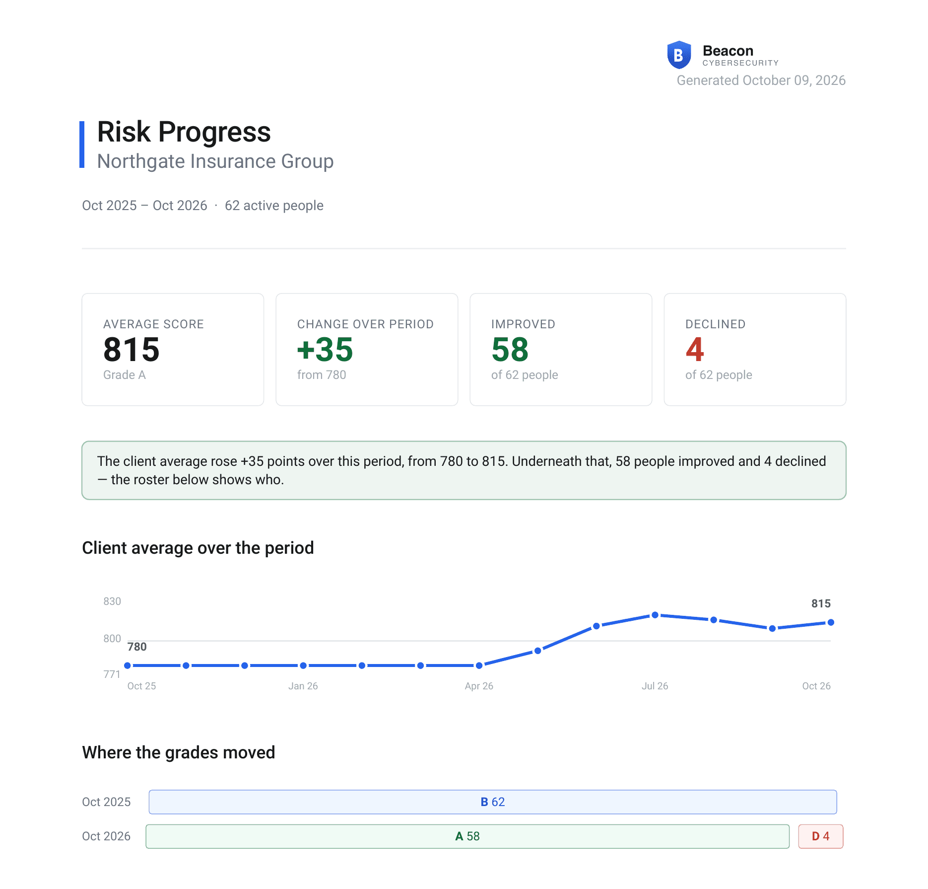The height and width of the screenshot is (889, 928).
Task: Click the 'Grade A' label
Action: pyautogui.click(x=125, y=375)
